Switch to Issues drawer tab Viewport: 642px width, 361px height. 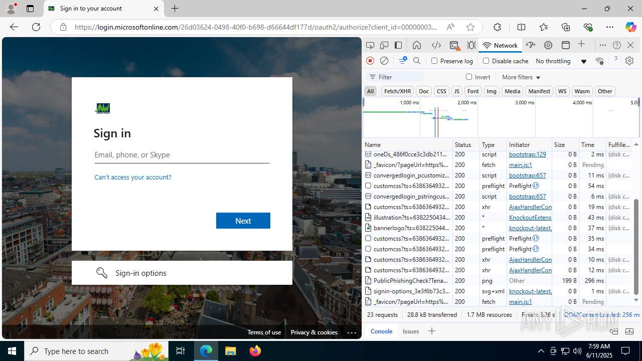tap(411, 331)
